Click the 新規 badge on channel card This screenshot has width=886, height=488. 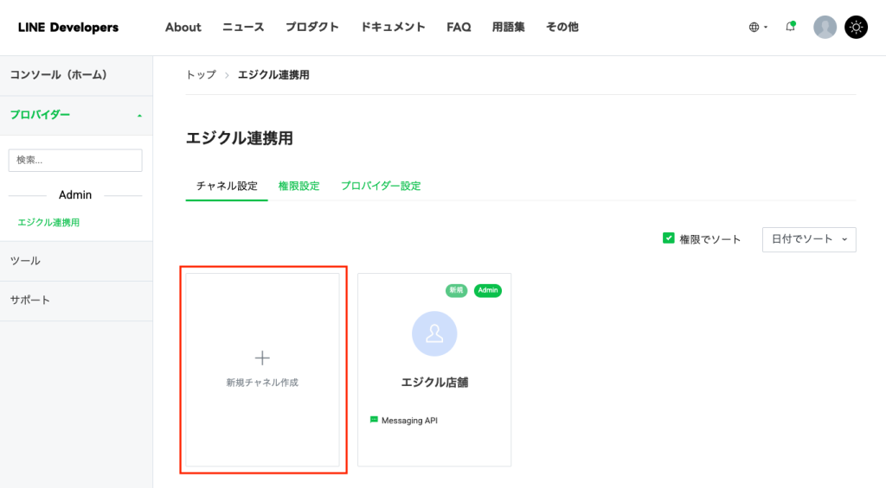pos(456,290)
